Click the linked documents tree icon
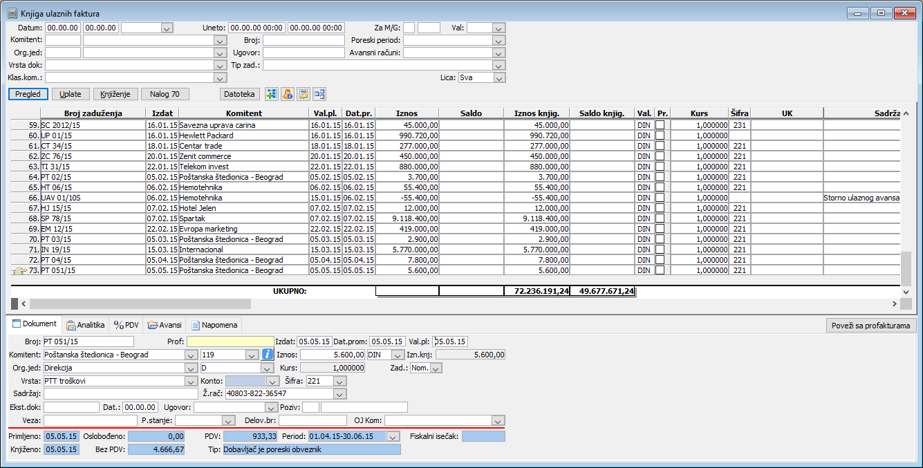Image resolution: width=923 pixels, height=468 pixels. coord(319,94)
